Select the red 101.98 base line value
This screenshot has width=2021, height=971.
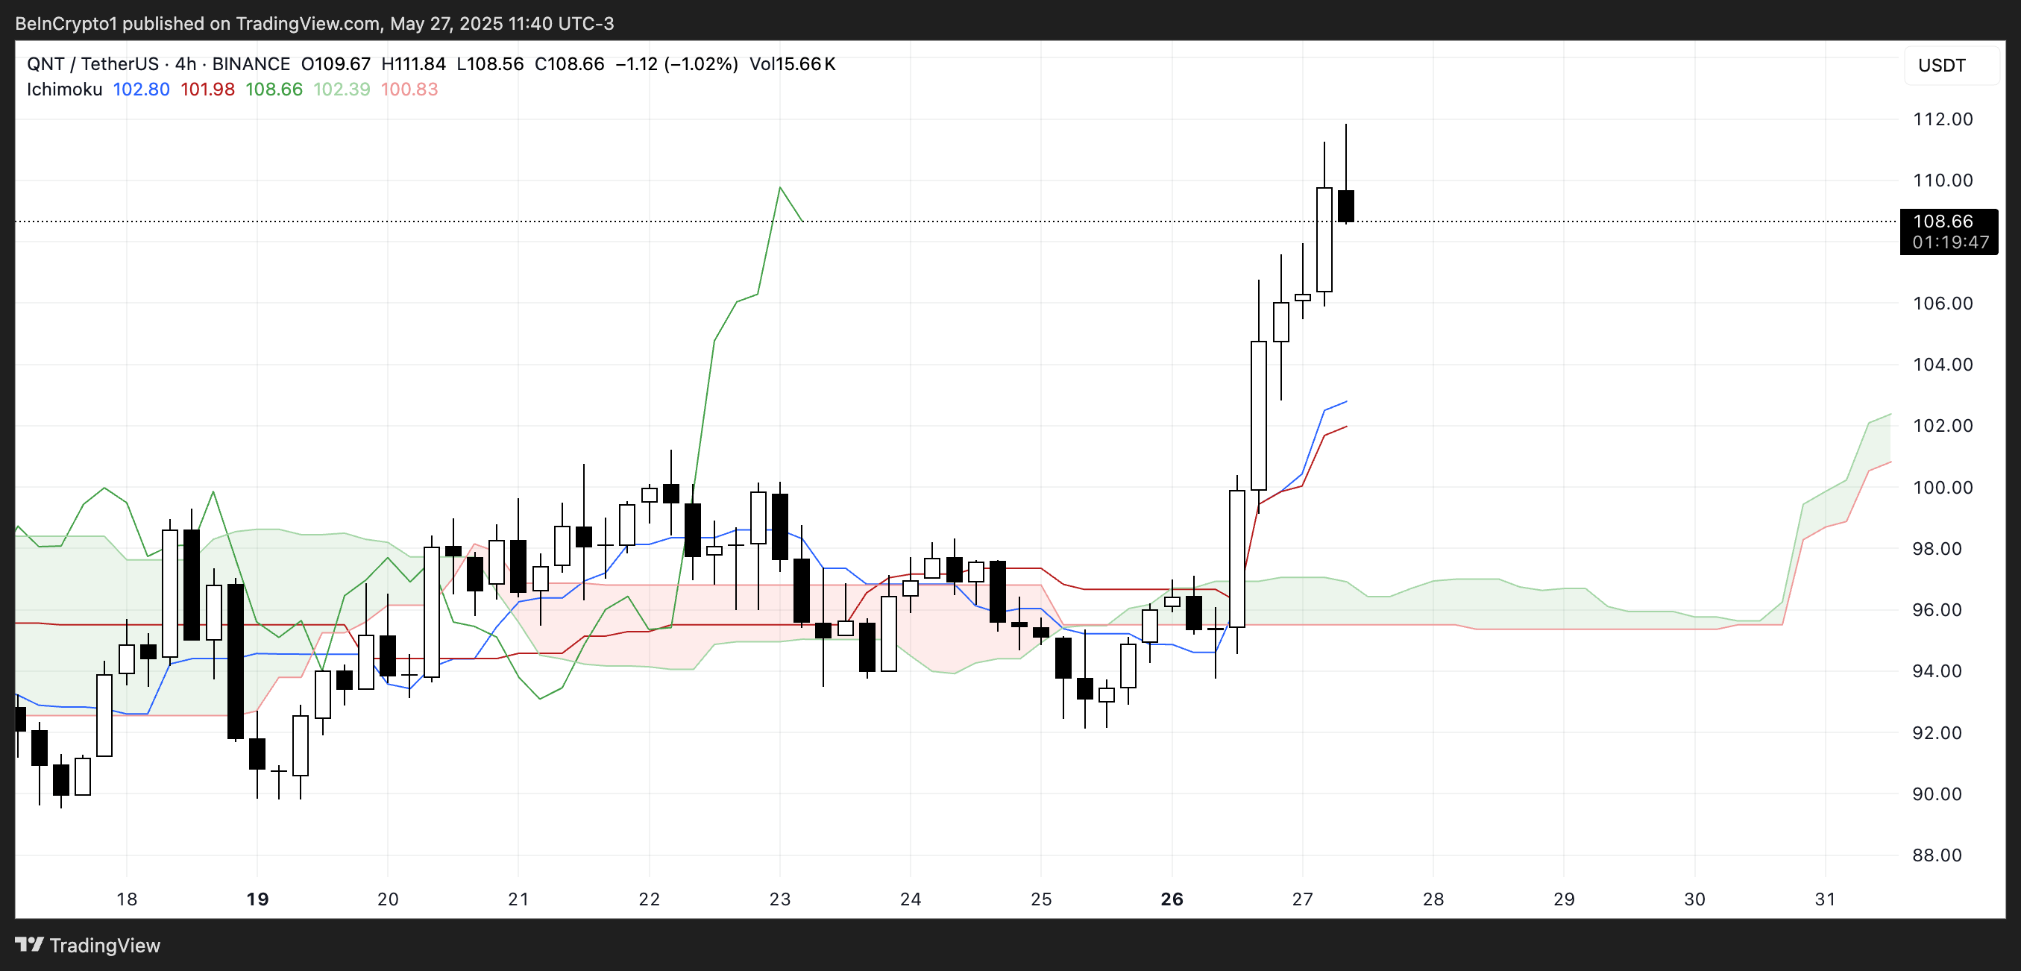click(207, 89)
